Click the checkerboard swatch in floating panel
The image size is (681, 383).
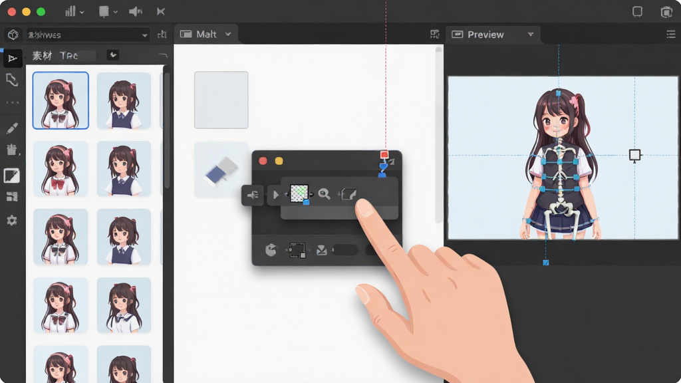299,193
